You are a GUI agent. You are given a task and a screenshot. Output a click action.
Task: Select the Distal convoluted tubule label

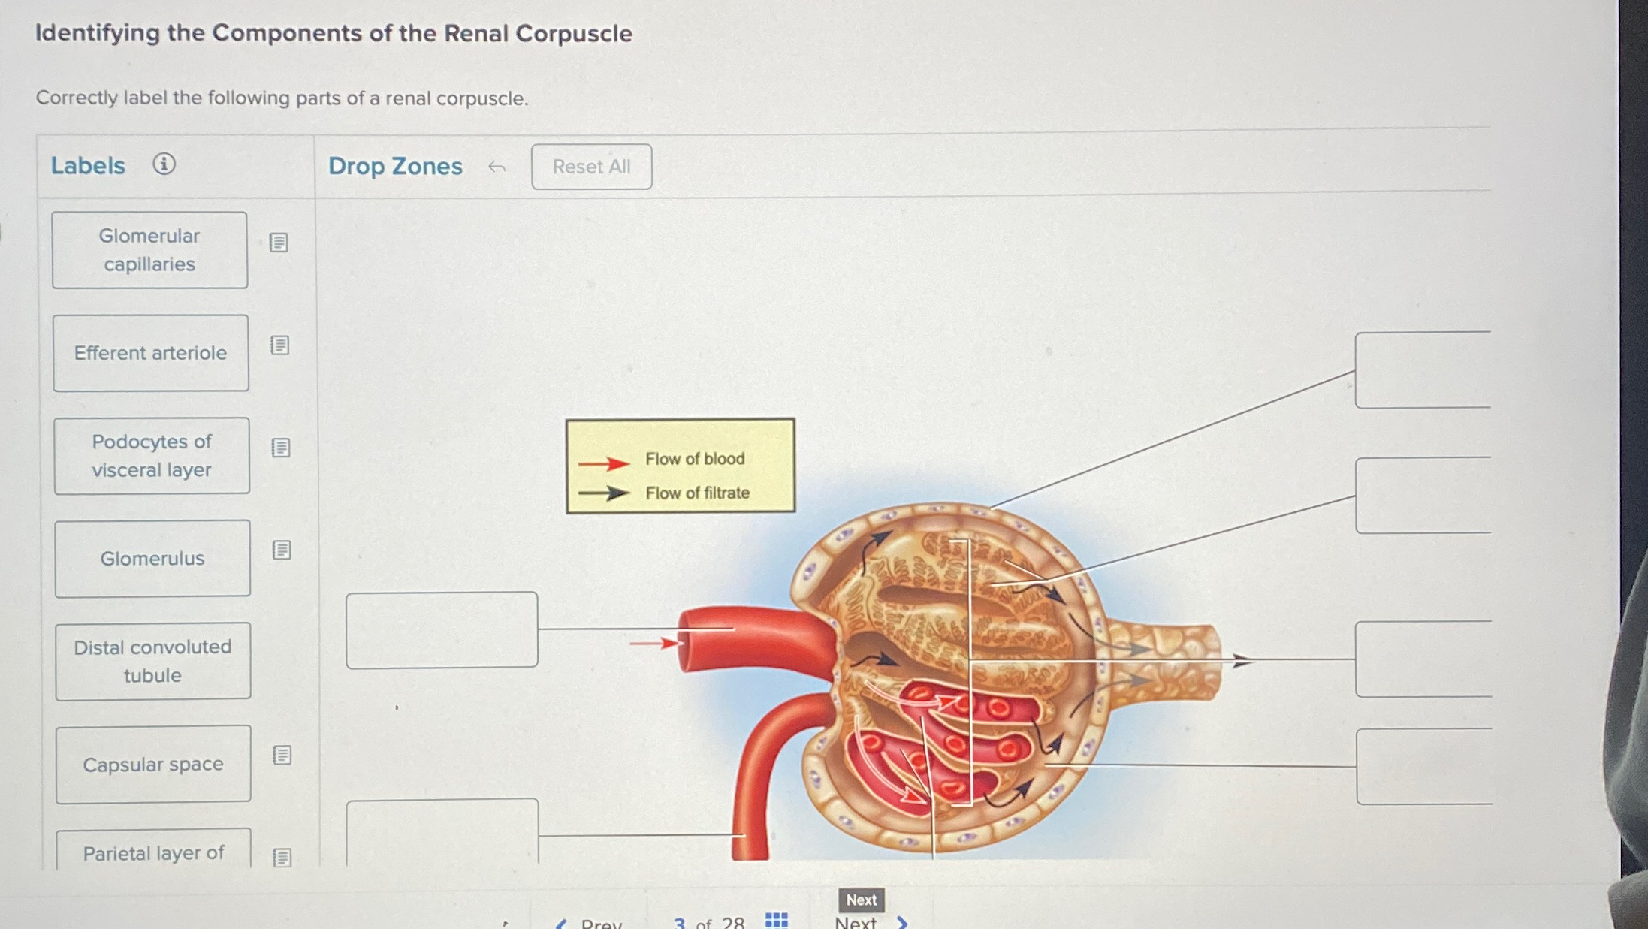[152, 661]
